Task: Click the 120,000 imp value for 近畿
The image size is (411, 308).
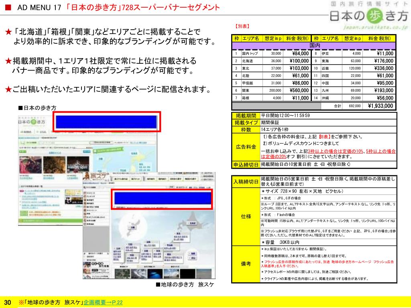Action: (355, 68)
